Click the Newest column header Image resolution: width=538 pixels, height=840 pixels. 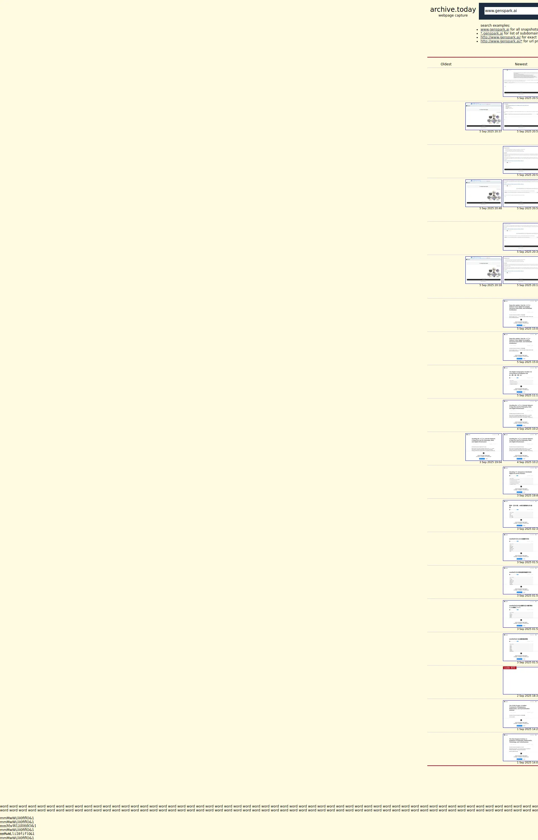click(x=521, y=64)
